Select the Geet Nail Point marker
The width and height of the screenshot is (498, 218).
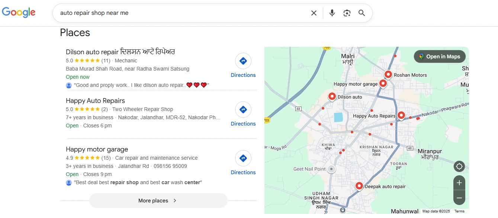pos(331,169)
